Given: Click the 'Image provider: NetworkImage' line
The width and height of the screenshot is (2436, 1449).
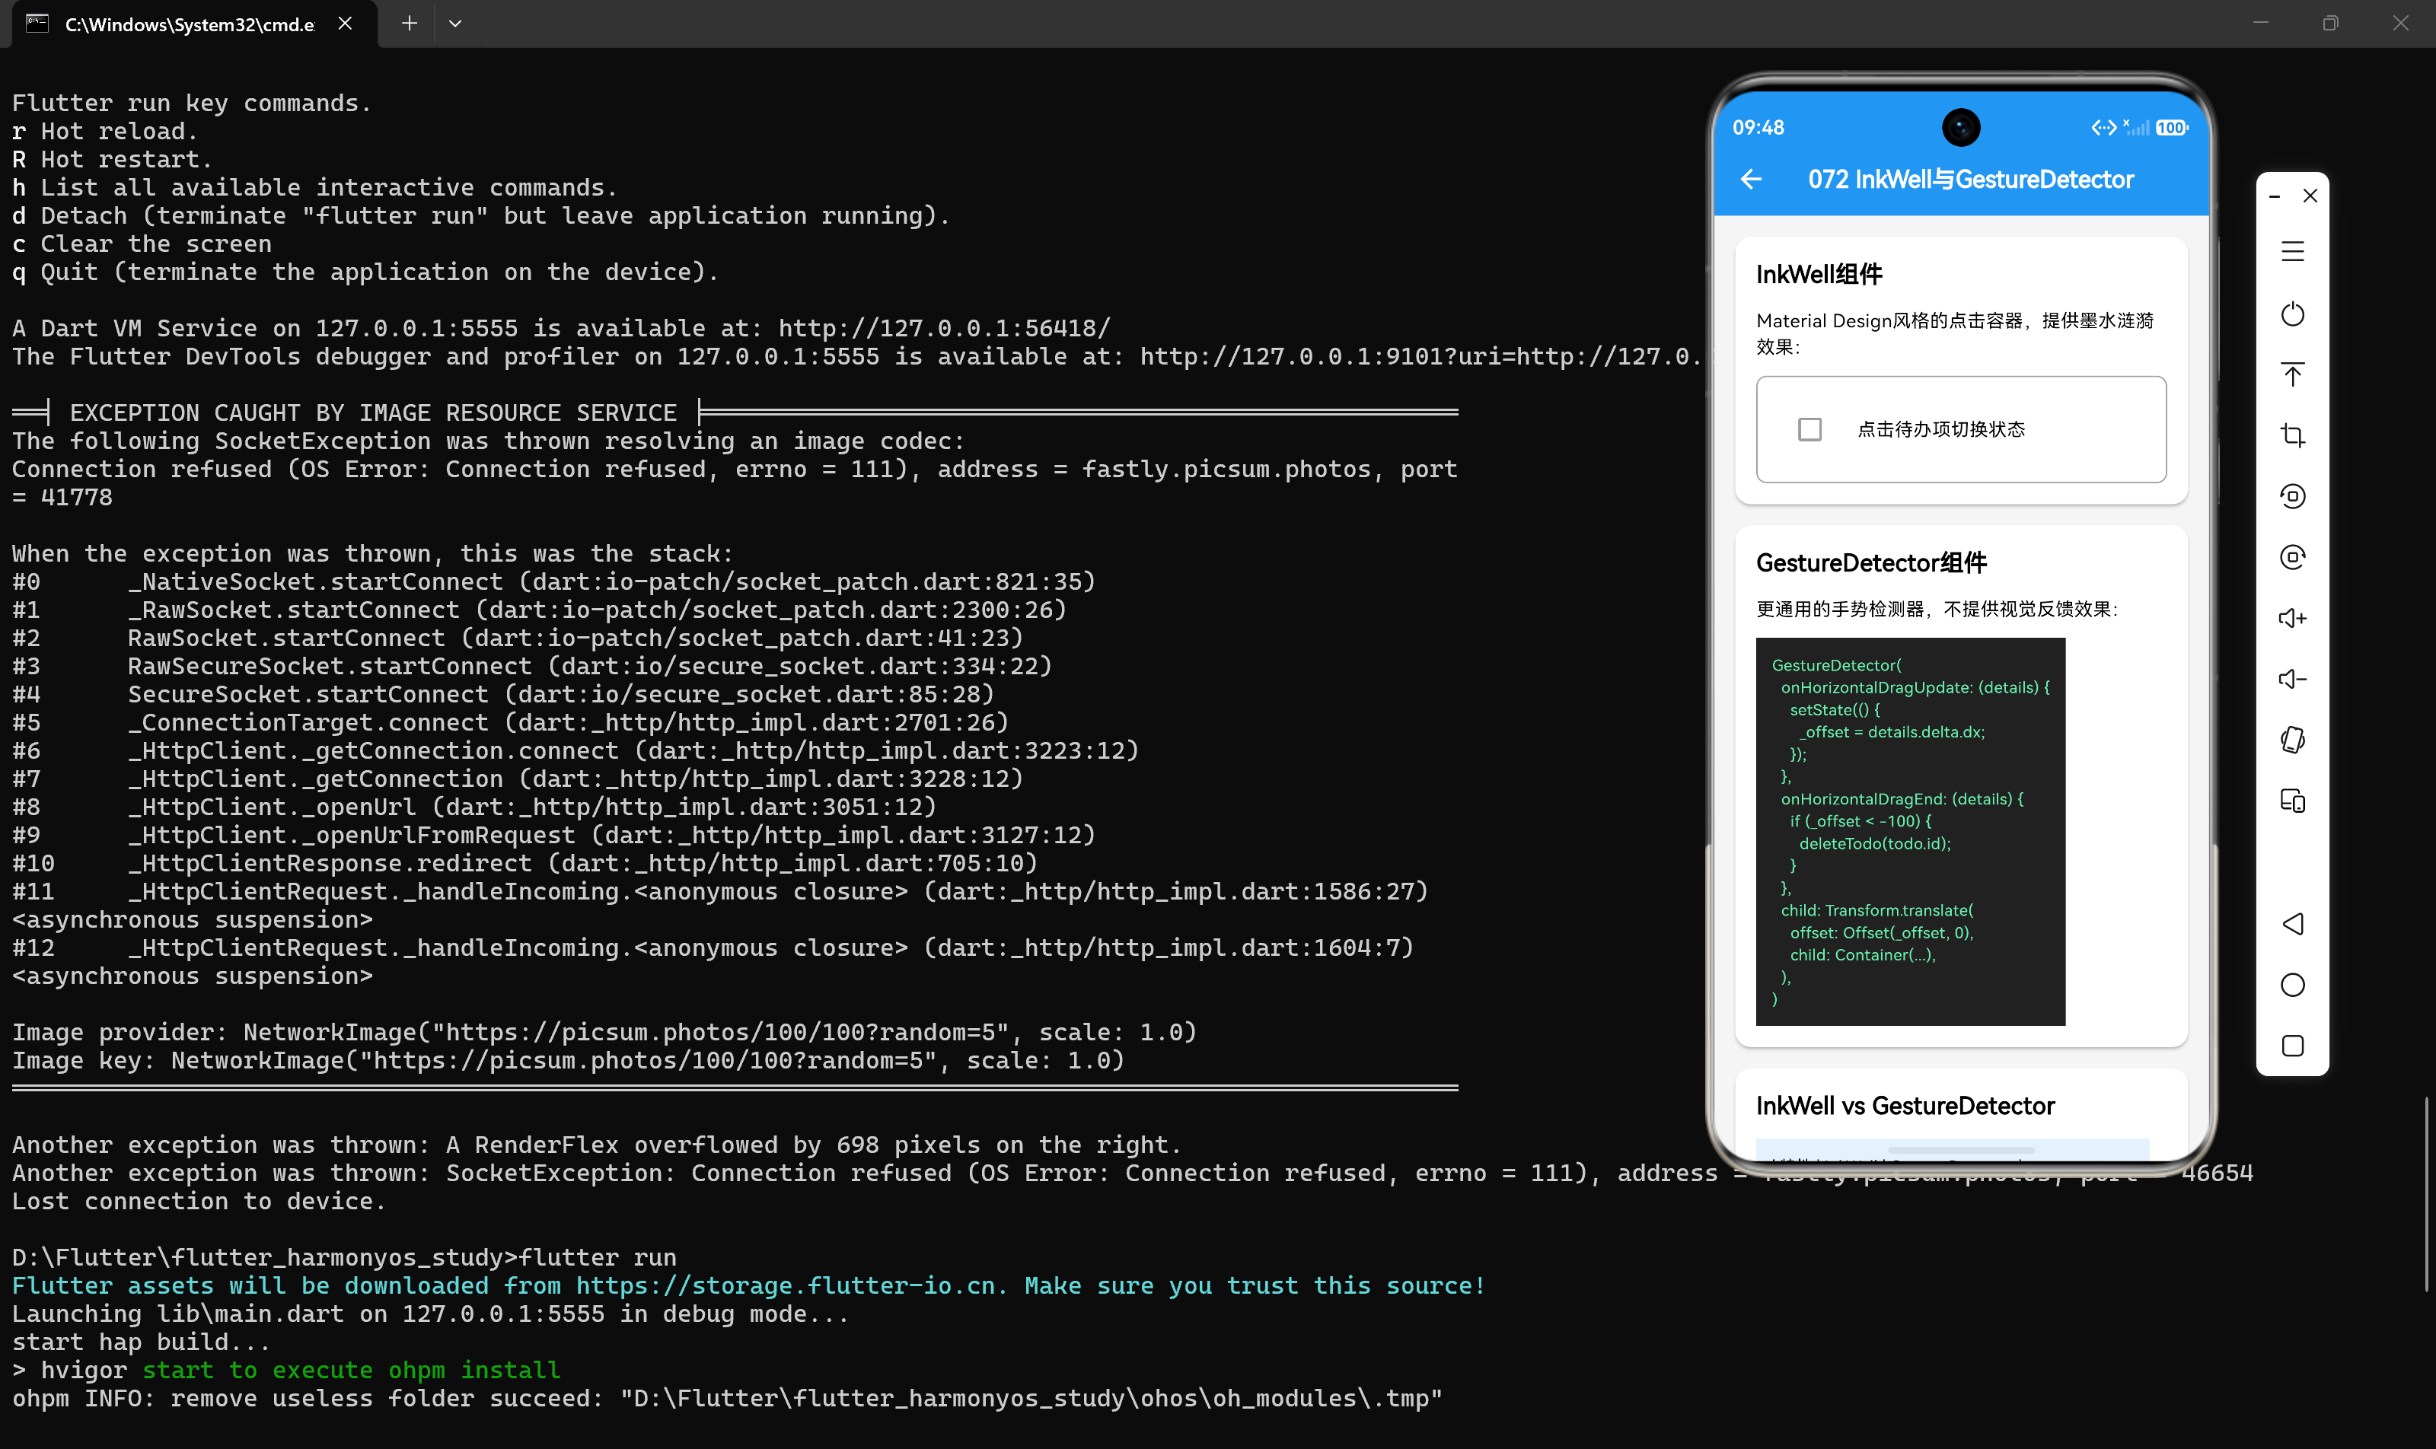Looking at the screenshot, I should click(x=604, y=1032).
